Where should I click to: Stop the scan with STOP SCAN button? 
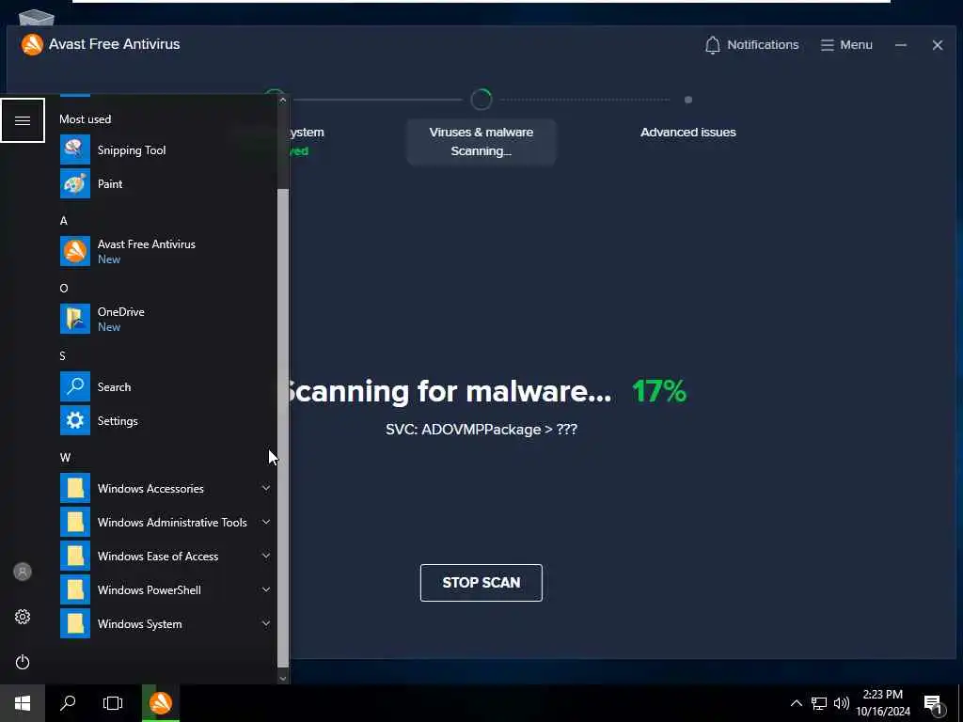pos(481,583)
